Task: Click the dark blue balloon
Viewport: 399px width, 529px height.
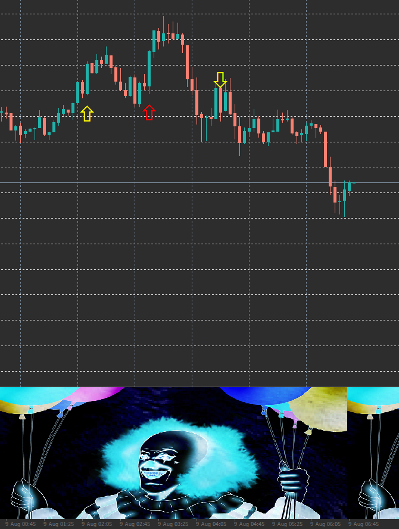Action: point(265,395)
